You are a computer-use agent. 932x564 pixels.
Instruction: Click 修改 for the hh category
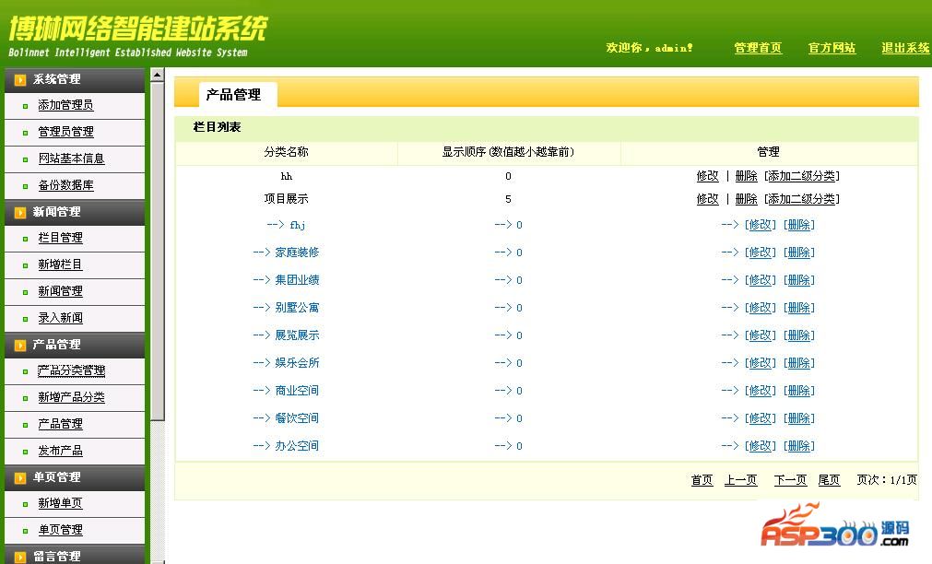707,176
